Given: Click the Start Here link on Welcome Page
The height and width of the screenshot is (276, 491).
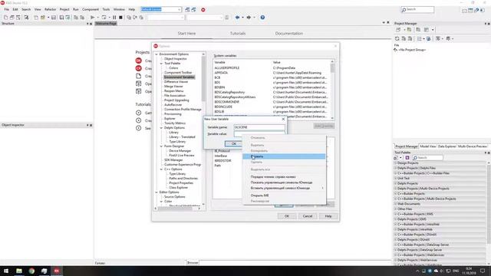Looking at the screenshot, I should click(186, 34).
